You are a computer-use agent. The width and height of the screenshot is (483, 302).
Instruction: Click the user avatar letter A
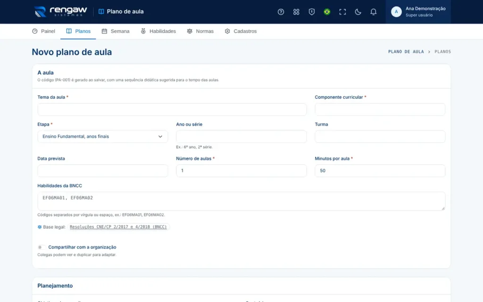pyautogui.click(x=396, y=12)
